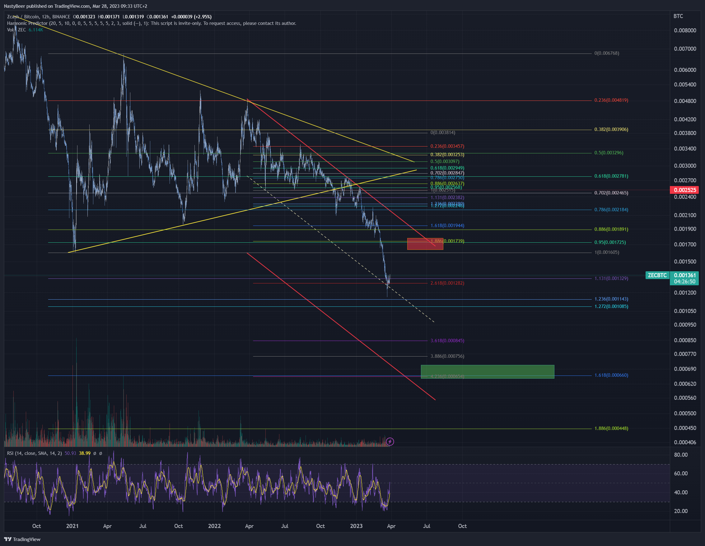Click the BTC currency label above the price axis
This screenshot has width=705, height=546.
(678, 16)
